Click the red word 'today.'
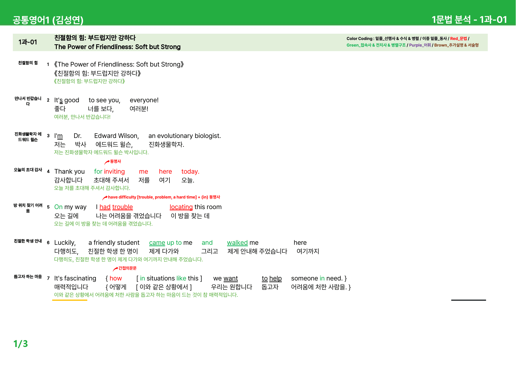The height and width of the screenshot is (365, 516). pyautogui.click(x=190, y=172)
